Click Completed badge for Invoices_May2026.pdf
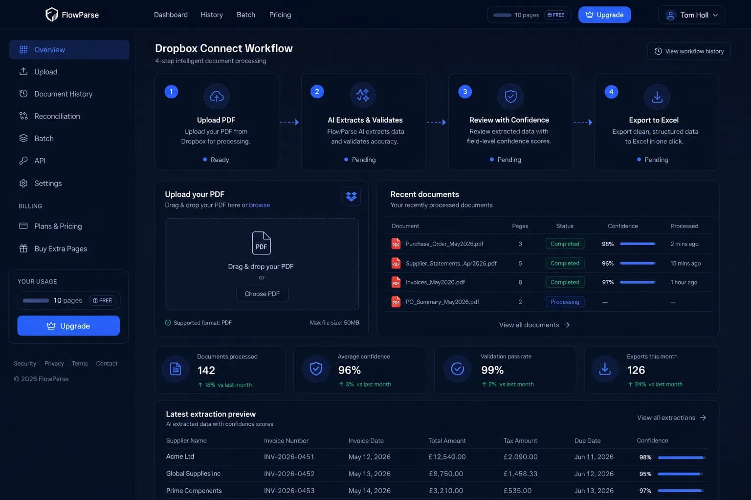751x500 pixels. click(x=565, y=282)
